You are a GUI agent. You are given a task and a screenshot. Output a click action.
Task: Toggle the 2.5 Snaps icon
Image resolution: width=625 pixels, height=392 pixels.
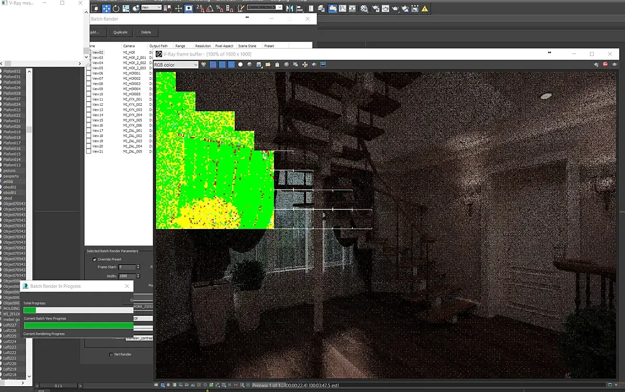click(199, 8)
